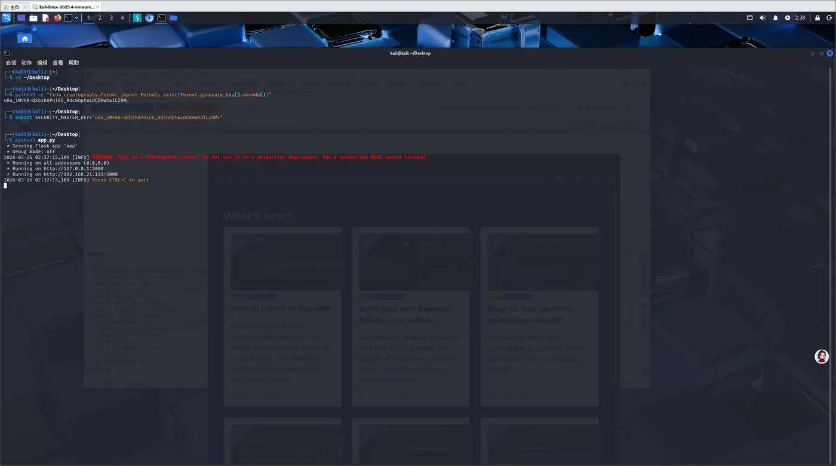This screenshot has width=836, height=466.
Task: Click the 'kali@kali: ~/Desktop' window title
Action: click(410, 53)
